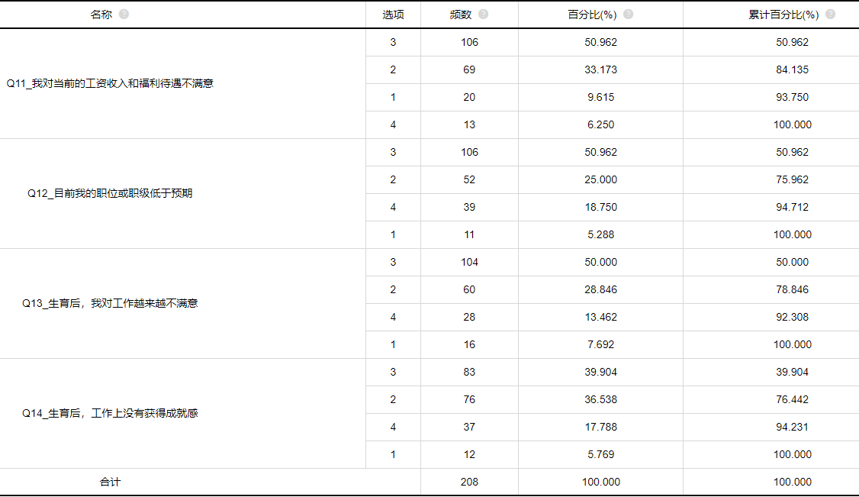
Task: Select the 名称 column header text
Action: 101,15
